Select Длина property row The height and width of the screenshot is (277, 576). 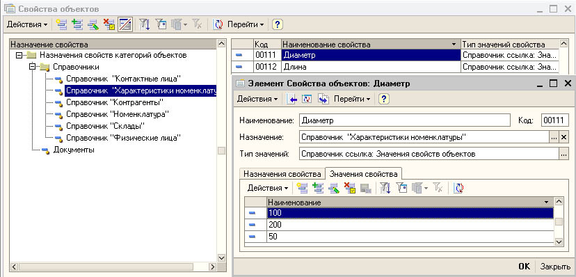coord(395,67)
